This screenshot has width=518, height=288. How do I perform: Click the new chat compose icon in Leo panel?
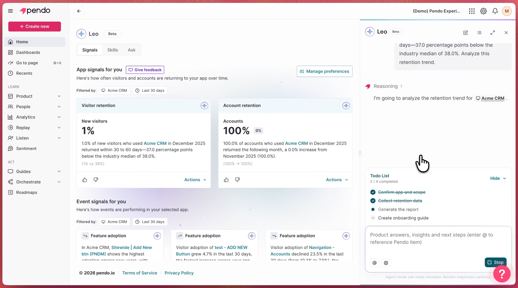tap(465, 33)
